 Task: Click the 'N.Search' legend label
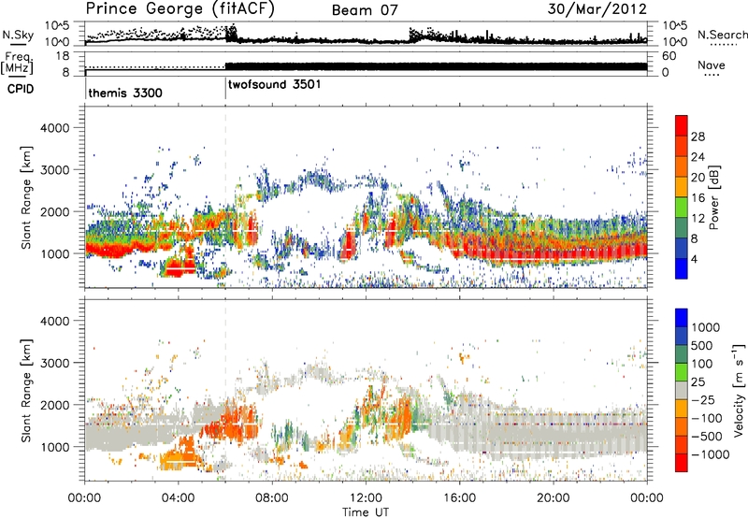[723, 35]
